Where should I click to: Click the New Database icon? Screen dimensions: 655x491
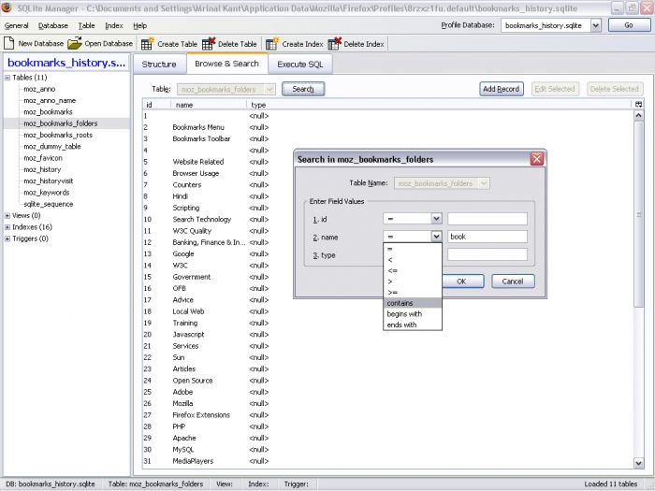pos(8,43)
